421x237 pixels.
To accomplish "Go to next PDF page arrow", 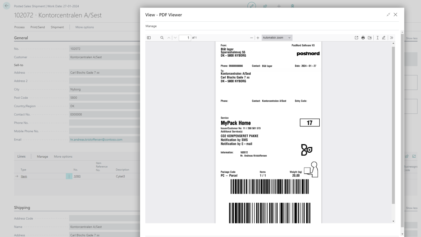I will [x=175, y=38].
